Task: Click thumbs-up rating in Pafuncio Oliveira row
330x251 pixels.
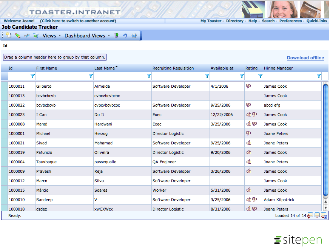Action: (x=249, y=152)
